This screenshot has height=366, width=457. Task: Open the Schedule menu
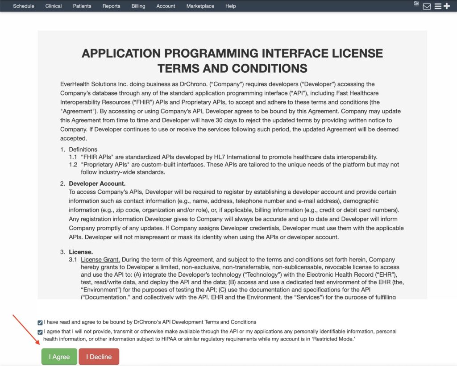click(x=24, y=6)
